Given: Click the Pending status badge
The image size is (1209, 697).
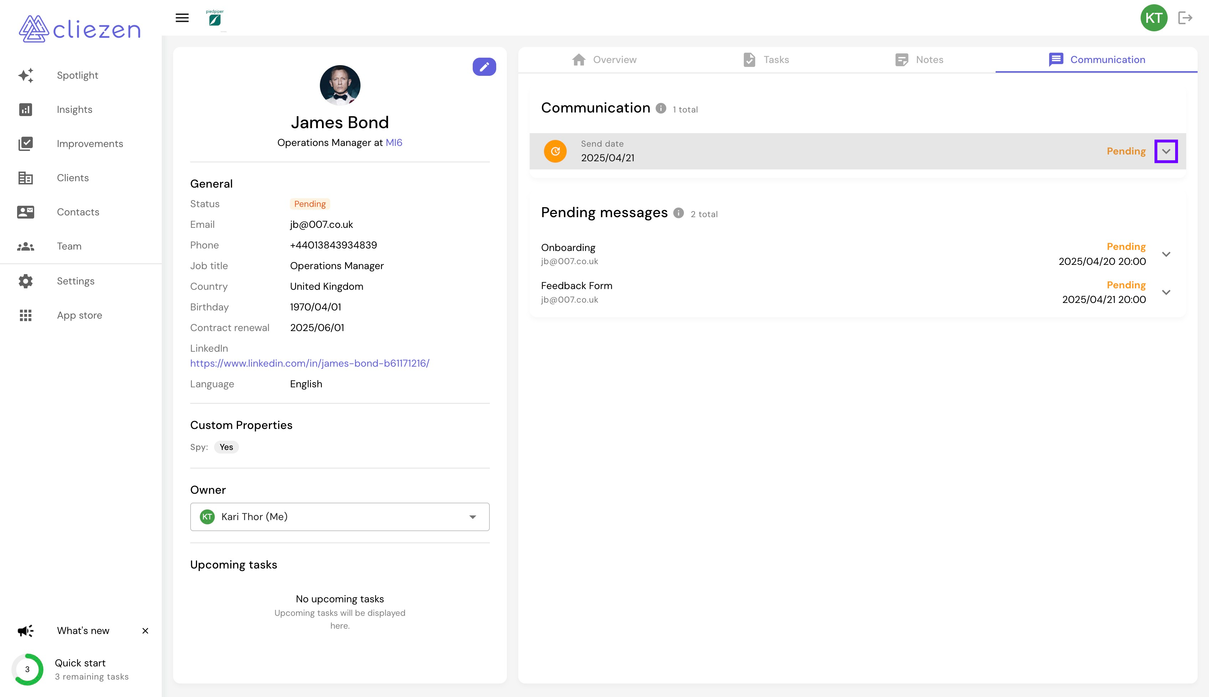Looking at the screenshot, I should click(x=310, y=204).
